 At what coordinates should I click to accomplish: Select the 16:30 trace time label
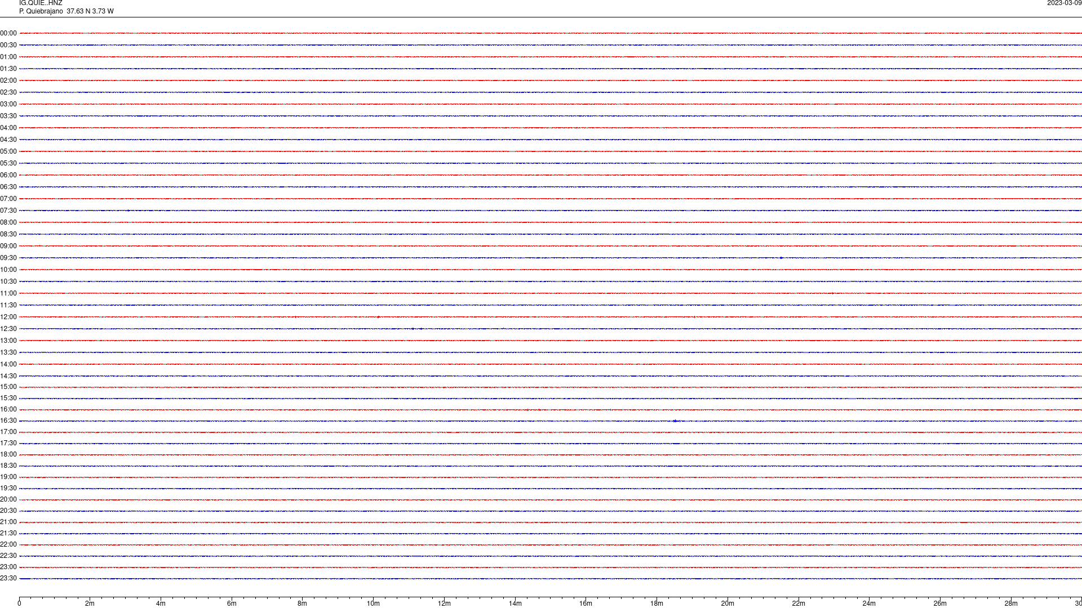pyautogui.click(x=8, y=421)
